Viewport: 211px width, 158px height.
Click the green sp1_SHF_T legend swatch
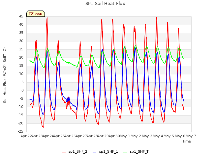point(125,152)
